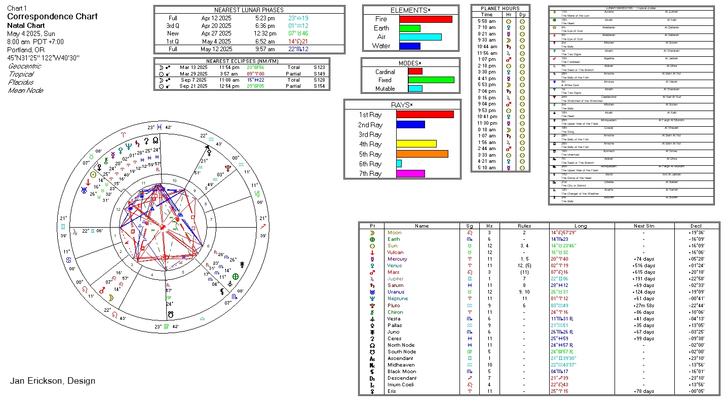The height and width of the screenshot is (400, 728).
Task: Click the Nearest Lunar Phases header
Action: [249, 10]
